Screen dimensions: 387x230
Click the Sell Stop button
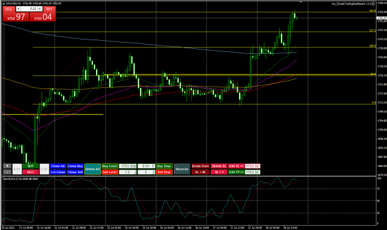coord(164,172)
